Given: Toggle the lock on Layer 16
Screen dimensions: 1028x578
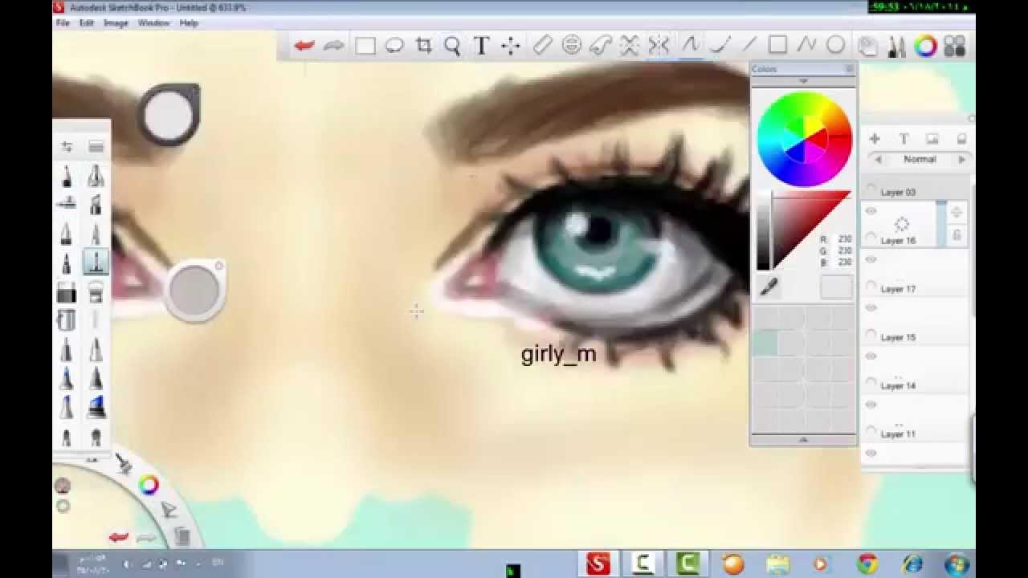Looking at the screenshot, I should 957,234.
